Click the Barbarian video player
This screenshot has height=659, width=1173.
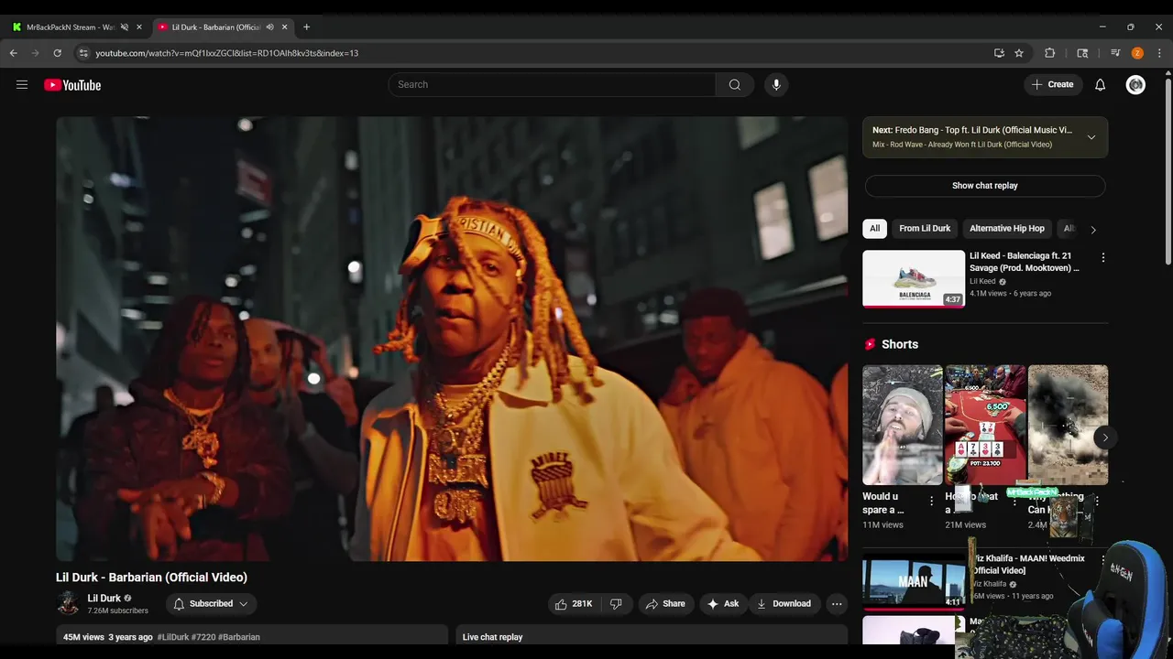(x=452, y=339)
